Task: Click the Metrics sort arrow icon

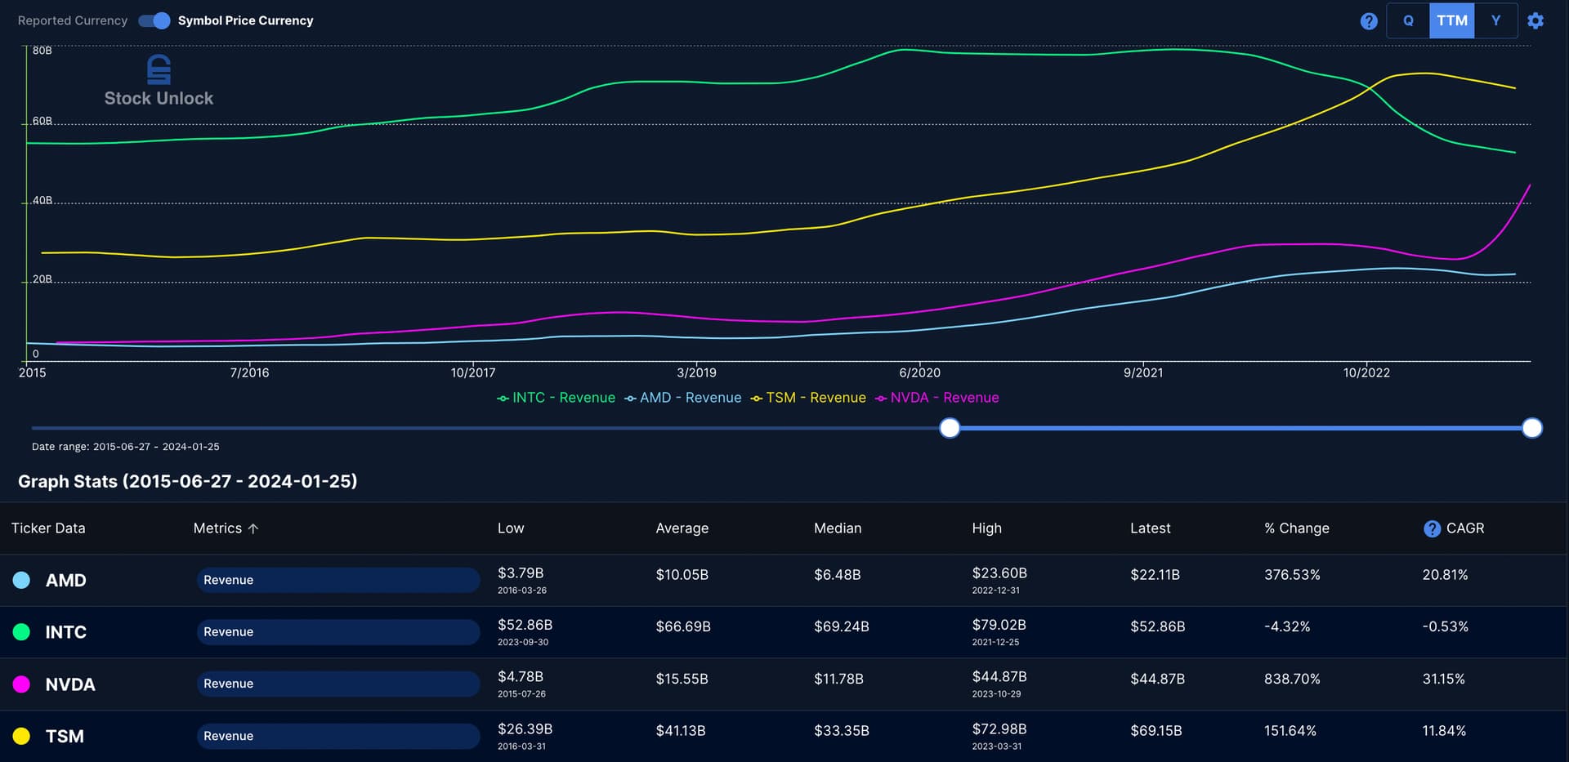Action: pyautogui.click(x=253, y=528)
